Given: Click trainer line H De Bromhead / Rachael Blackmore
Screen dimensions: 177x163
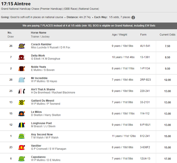Looking at the screenshot, I should coord(53,92).
